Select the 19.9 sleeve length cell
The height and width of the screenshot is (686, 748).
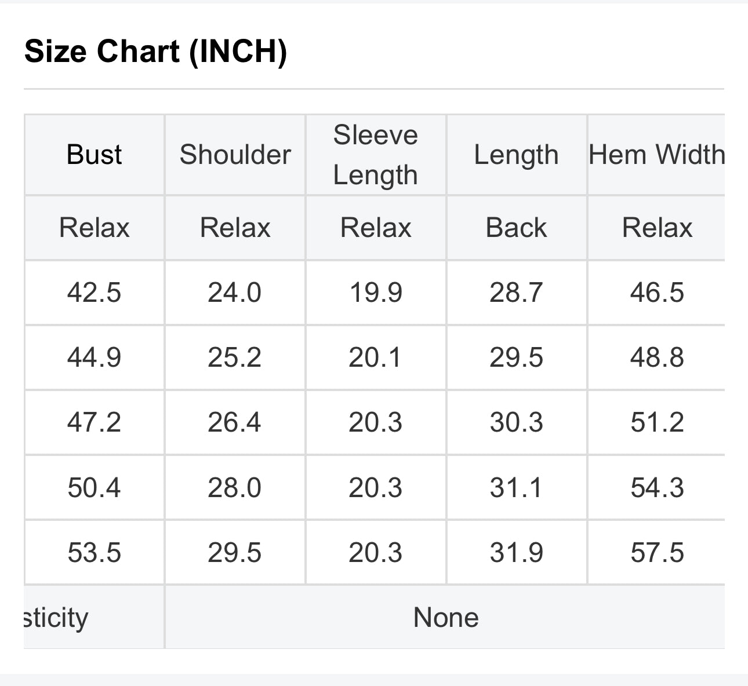pos(376,293)
